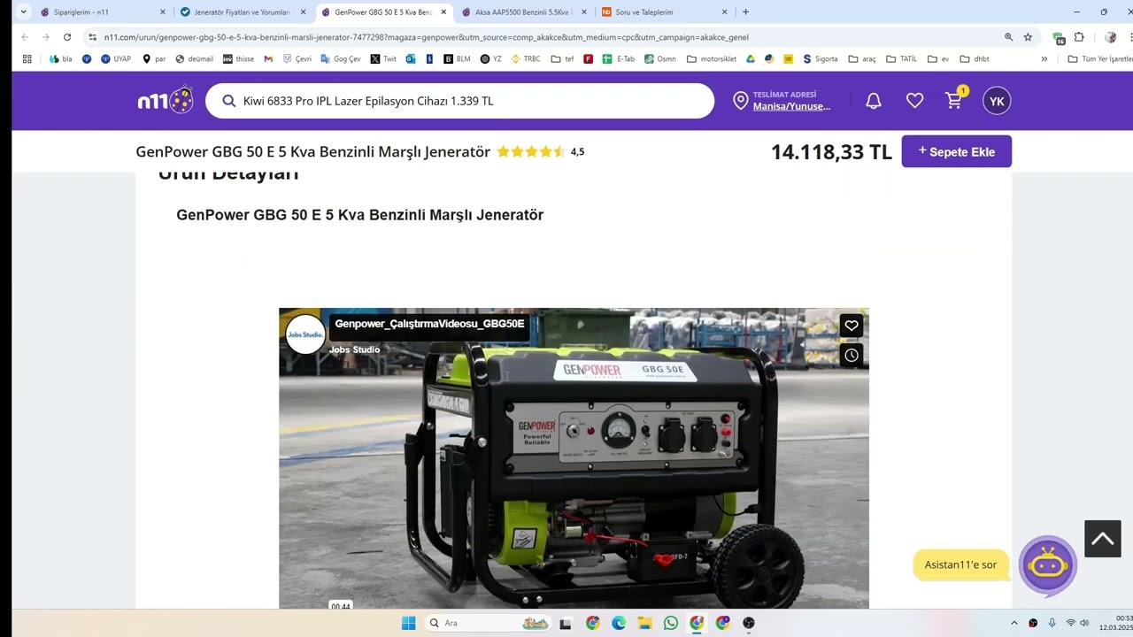Open the dhbt bookmark folder
Screen dimensions: 1133x637
click(974, 59)
